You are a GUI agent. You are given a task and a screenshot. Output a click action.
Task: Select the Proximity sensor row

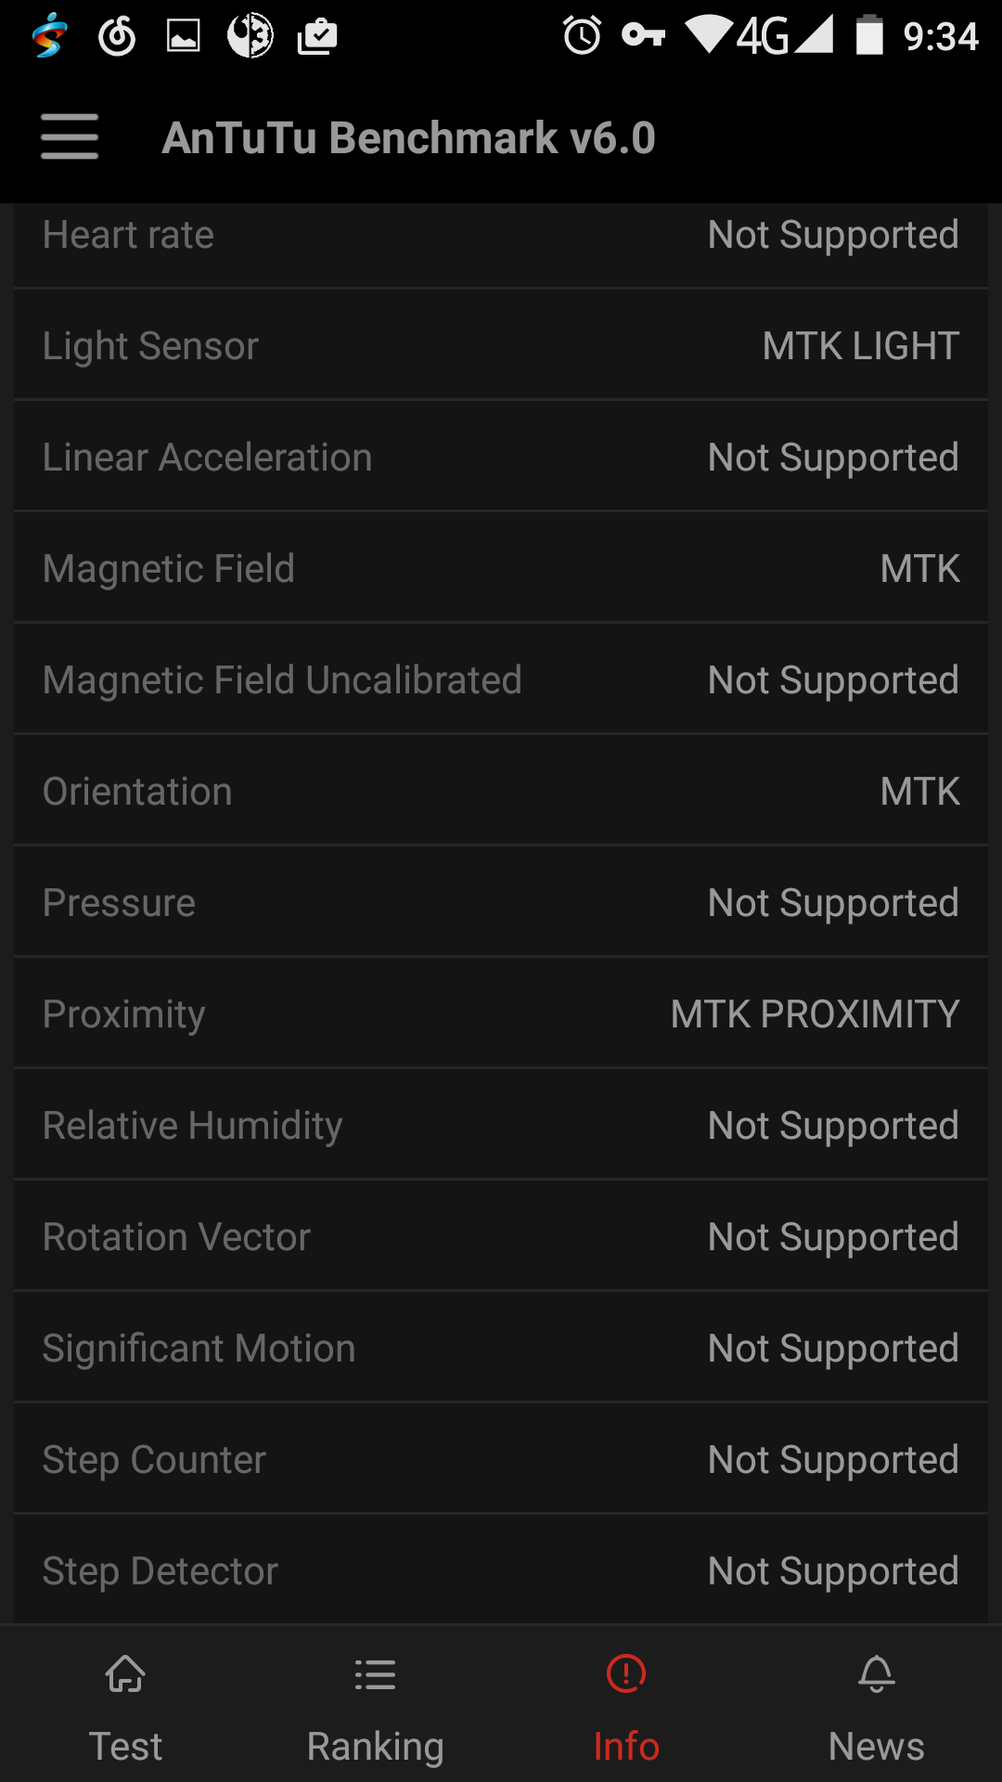click(x=501, y=1014)
